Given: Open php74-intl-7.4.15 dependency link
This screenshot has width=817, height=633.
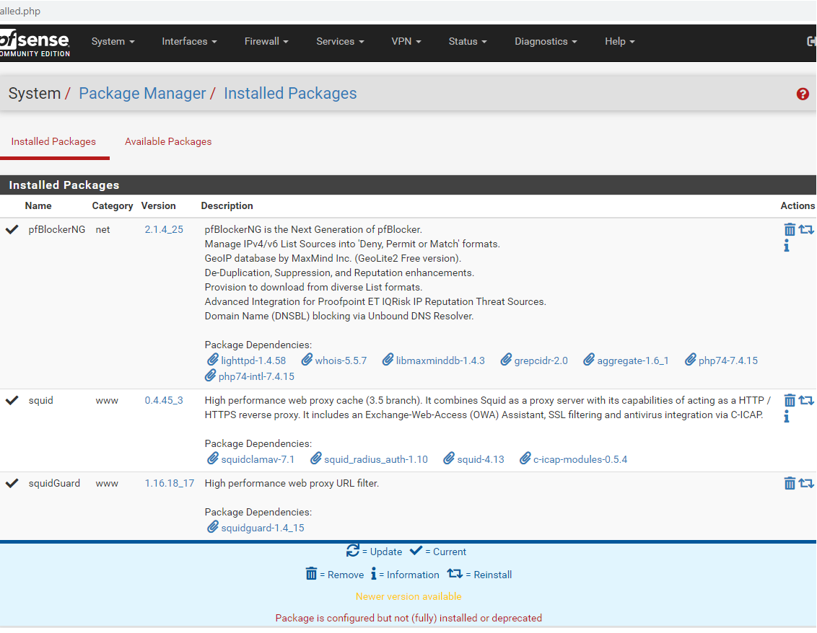Looking at the screenshot, I should (256, 376).
